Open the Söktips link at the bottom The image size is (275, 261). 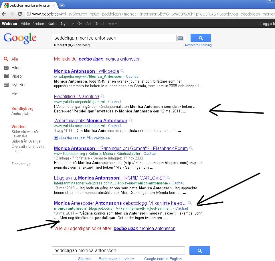tap(84, 259)
